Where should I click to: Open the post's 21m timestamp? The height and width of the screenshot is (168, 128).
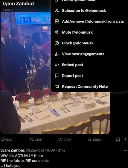61,150
